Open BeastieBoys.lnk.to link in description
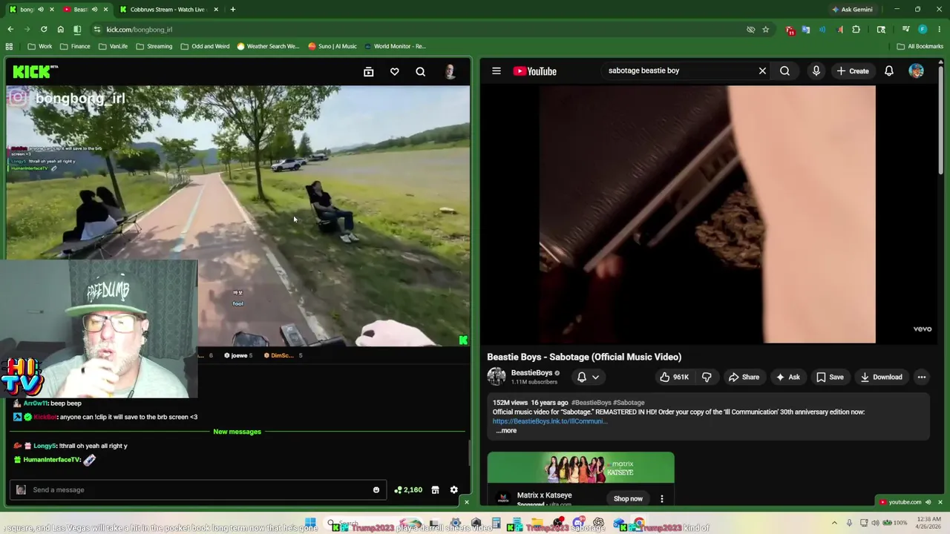 (x=550, y=421)
